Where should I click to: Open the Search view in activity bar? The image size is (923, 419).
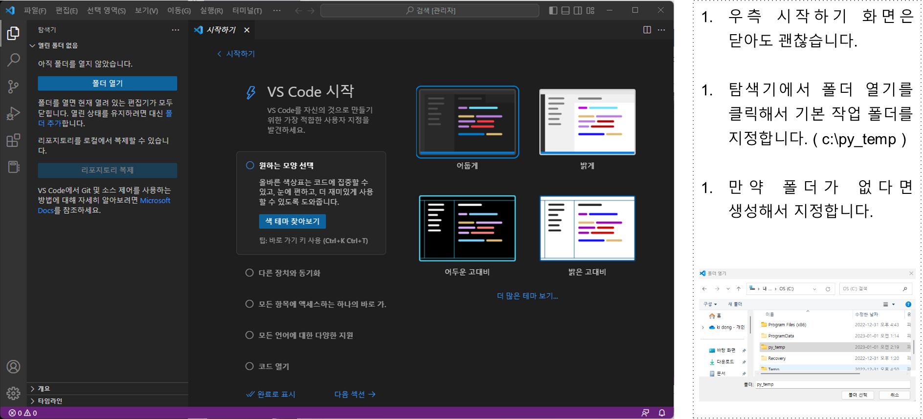[13, 60]
